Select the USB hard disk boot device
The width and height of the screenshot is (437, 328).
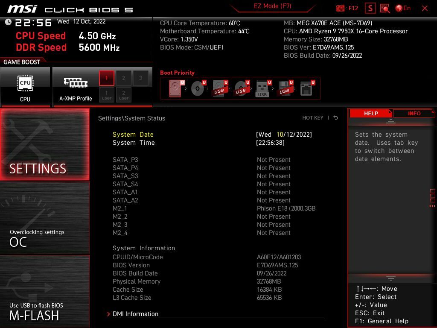click(x=220, y=88)
